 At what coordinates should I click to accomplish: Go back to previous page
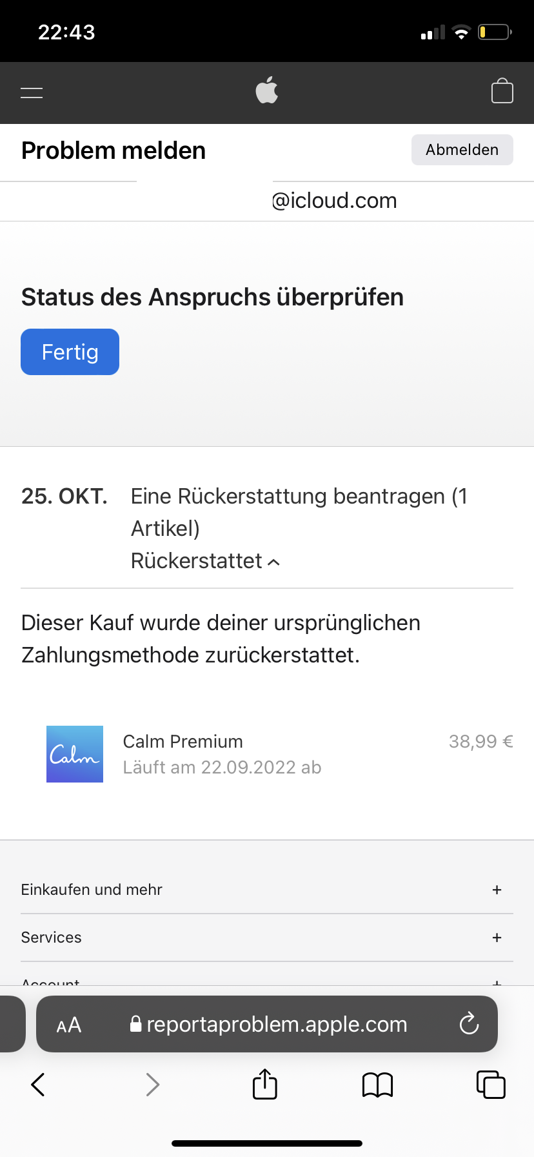coord(39,1085)
